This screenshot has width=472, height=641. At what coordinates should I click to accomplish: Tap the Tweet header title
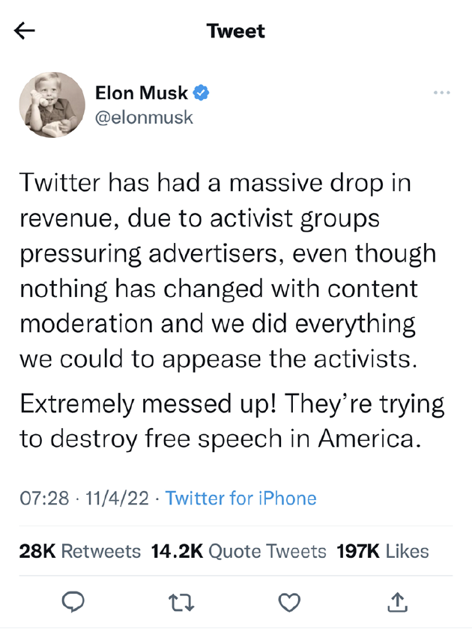pos(235,31)
